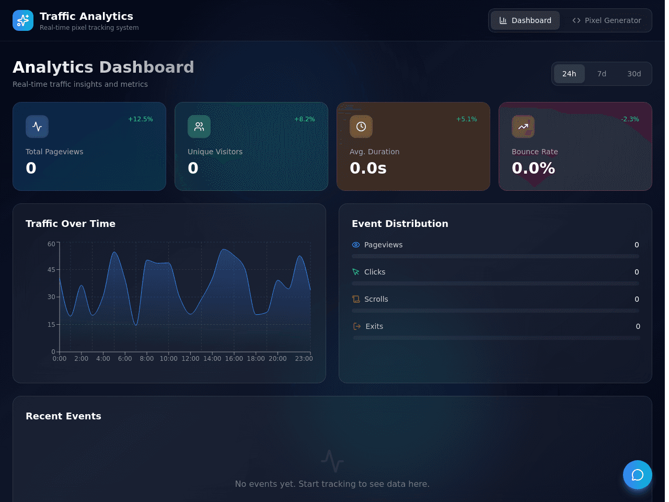Screen dimensions: 669x502
Task: Select the 7d time range
Action: [602, 74]
